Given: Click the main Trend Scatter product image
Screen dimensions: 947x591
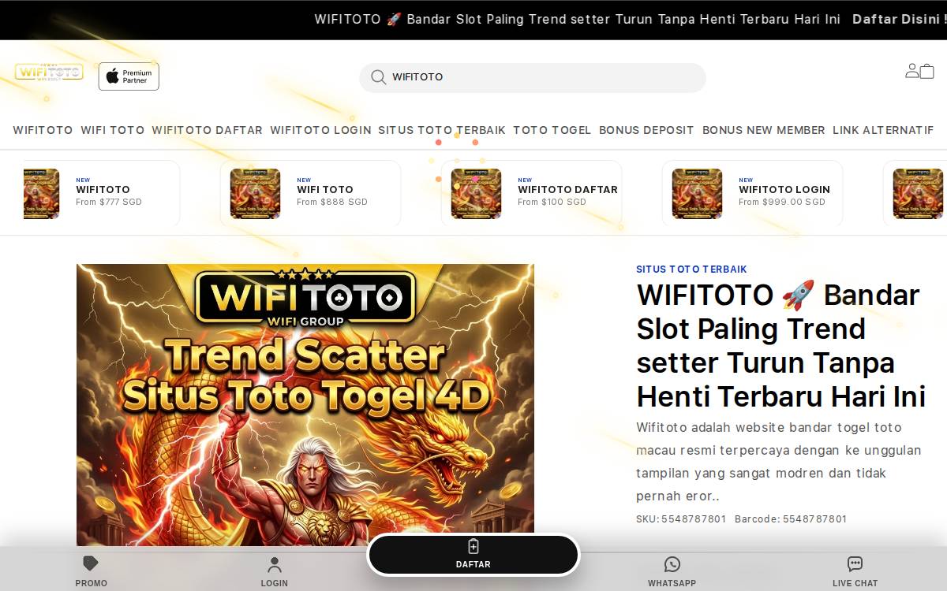Looking at the screenshot, I should [x=305, y=405].
